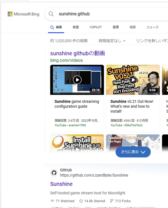The height and width of the screenshot is (208, 168).
Task: Click the magnifier icon in search box
Action: [x=51, y=14]
